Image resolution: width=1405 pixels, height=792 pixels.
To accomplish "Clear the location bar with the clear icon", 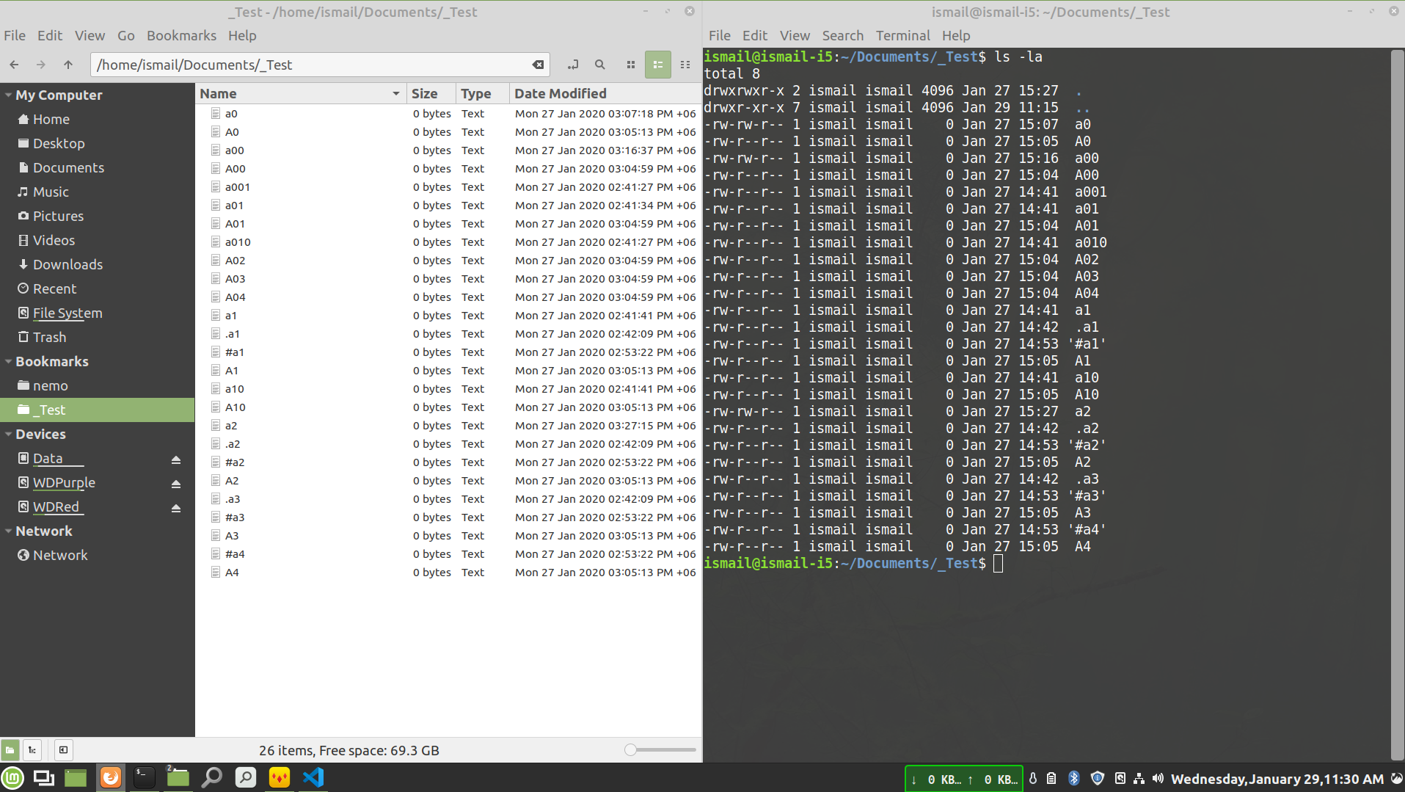I will (x=538, y=65).
